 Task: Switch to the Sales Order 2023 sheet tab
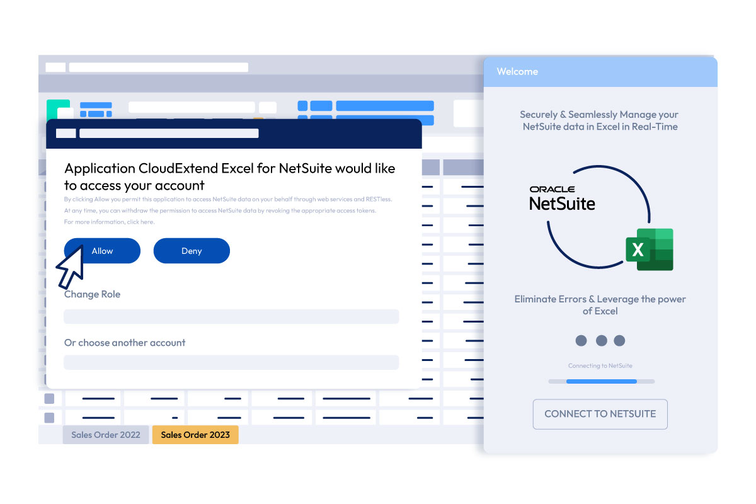click(x=195, y=435)
